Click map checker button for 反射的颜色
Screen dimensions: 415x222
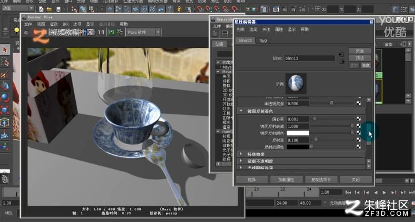pos(359,147)
